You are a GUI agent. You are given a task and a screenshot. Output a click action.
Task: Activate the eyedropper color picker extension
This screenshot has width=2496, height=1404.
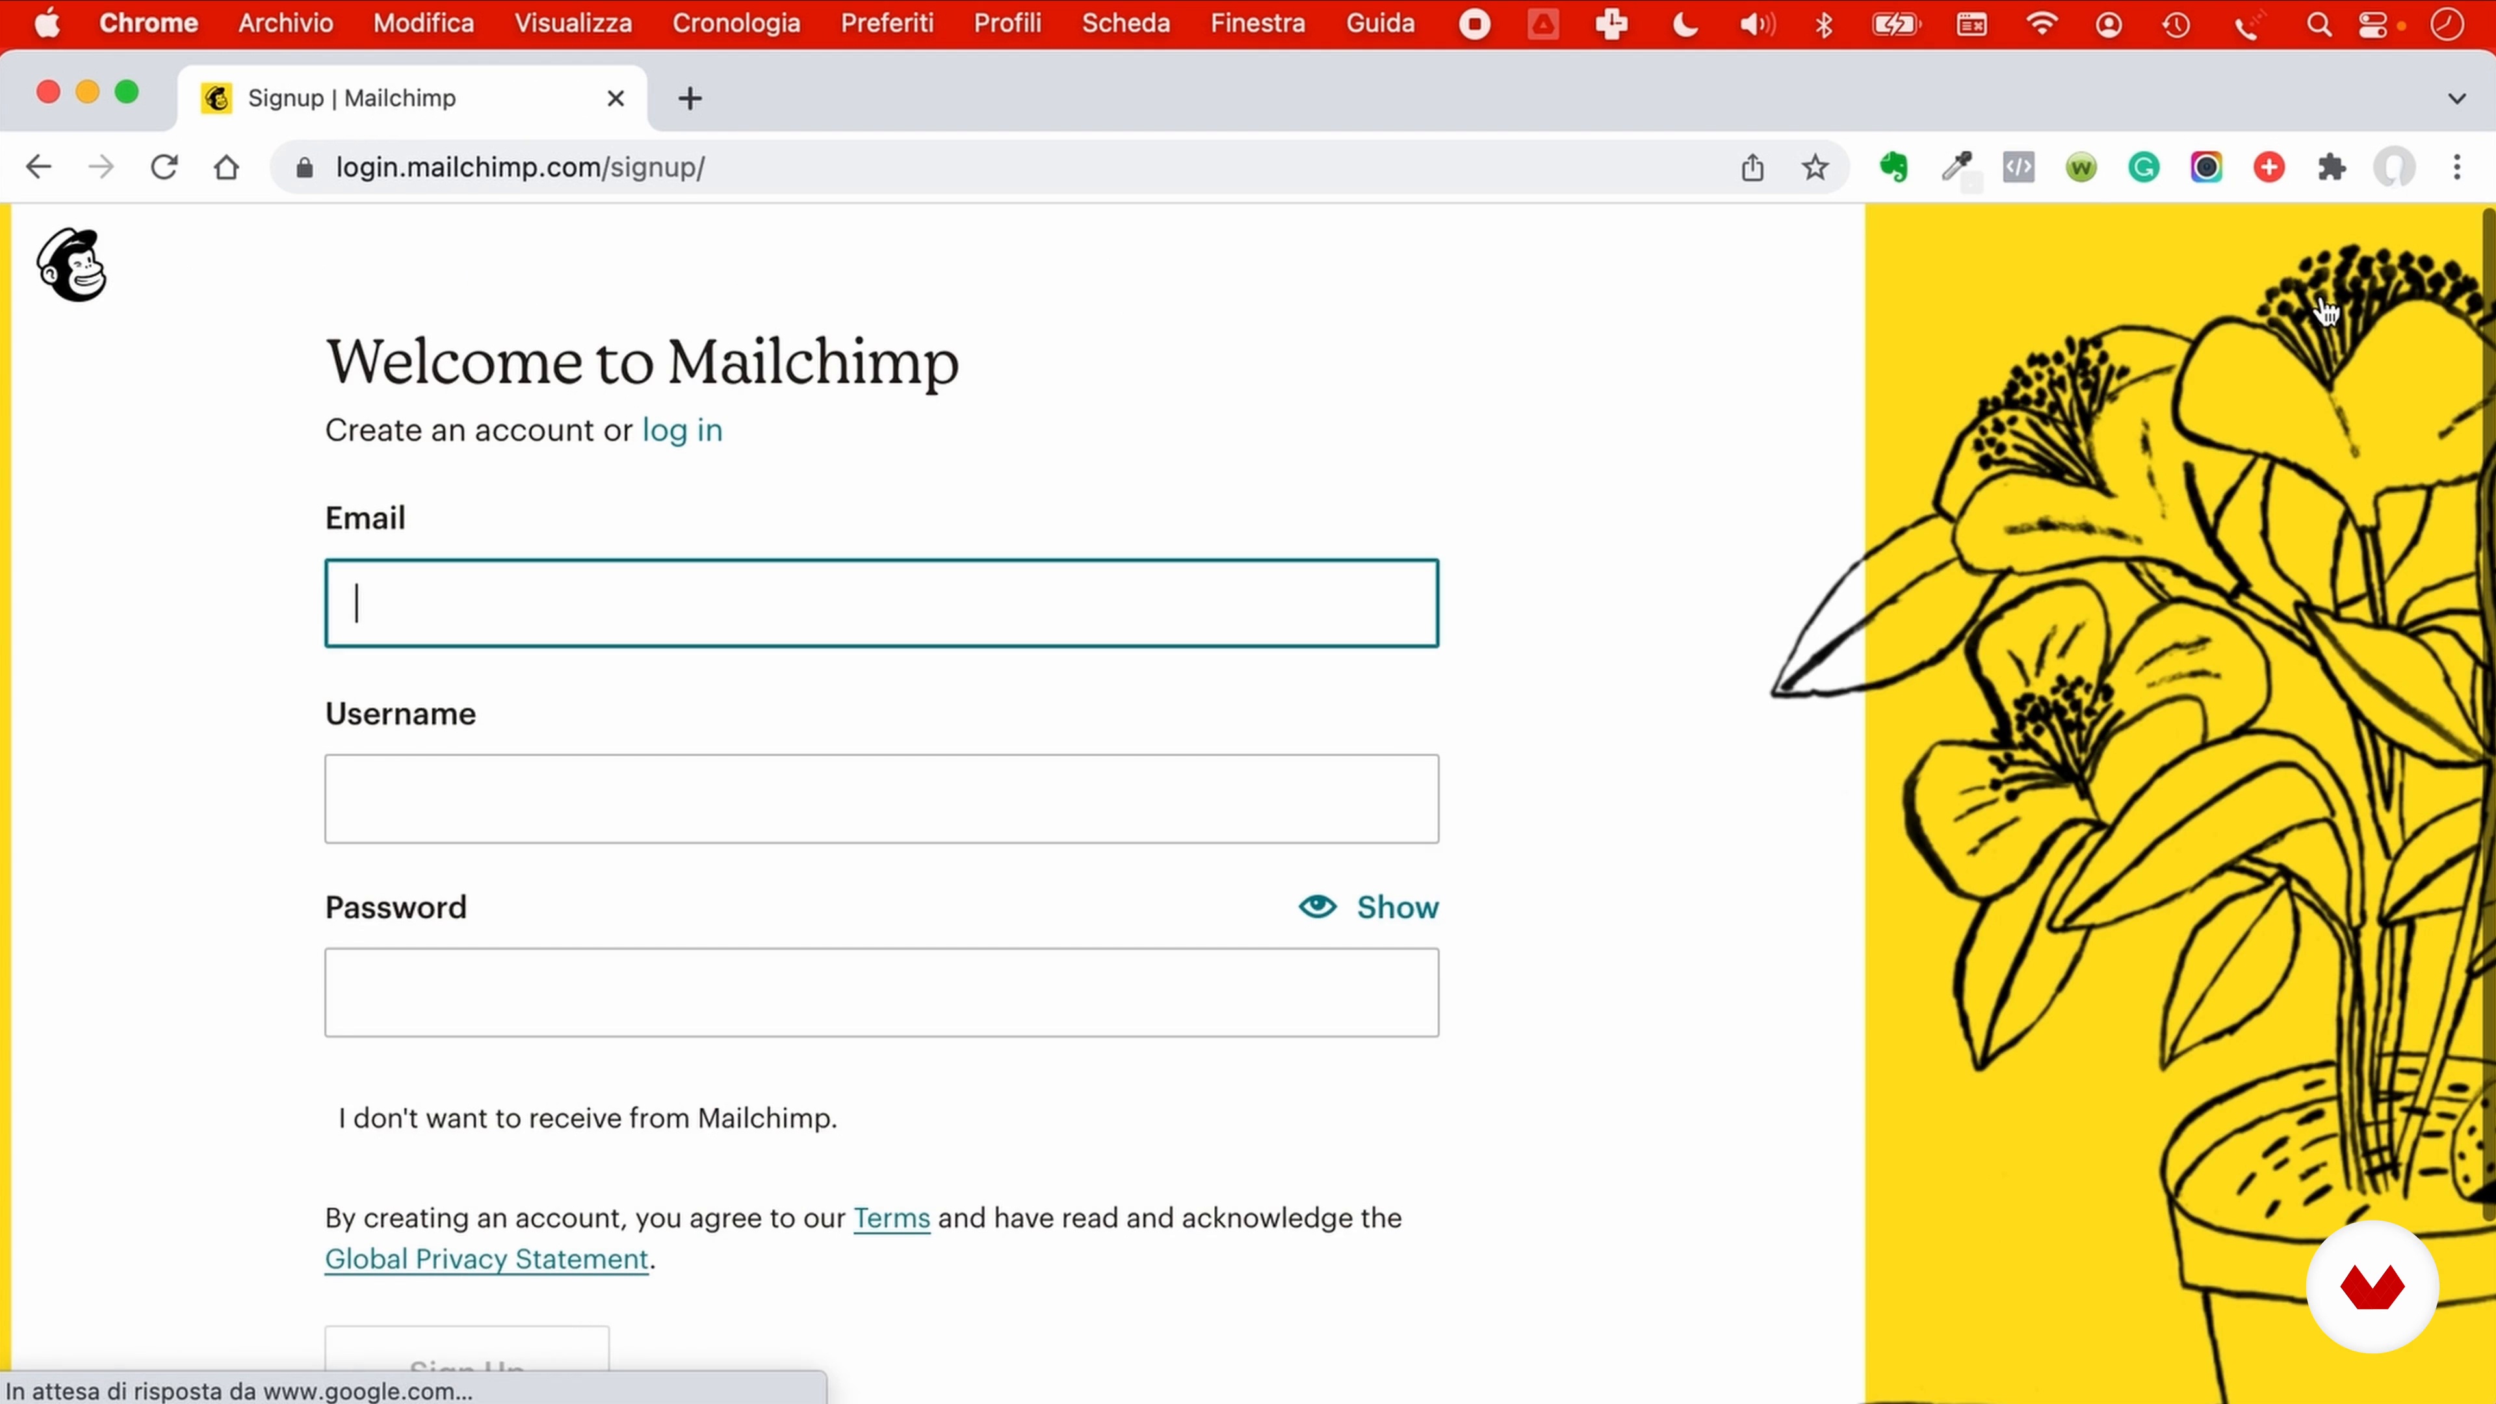tap(1956, 166)
